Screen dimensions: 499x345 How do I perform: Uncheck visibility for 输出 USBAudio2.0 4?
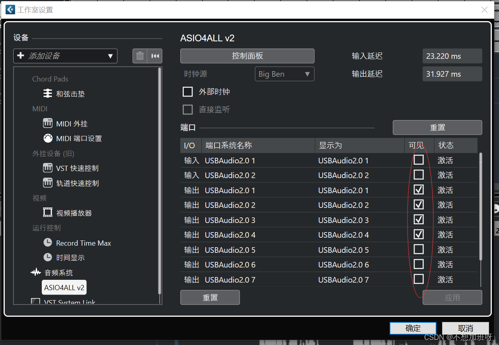coord(419,235)
